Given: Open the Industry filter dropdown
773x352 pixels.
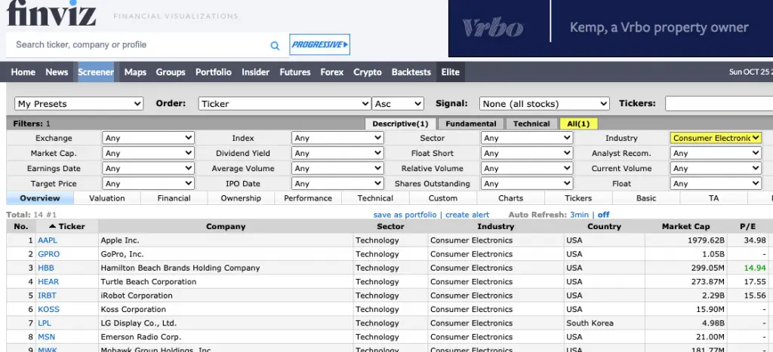Looking at the screenshot, I should [716, 138].
